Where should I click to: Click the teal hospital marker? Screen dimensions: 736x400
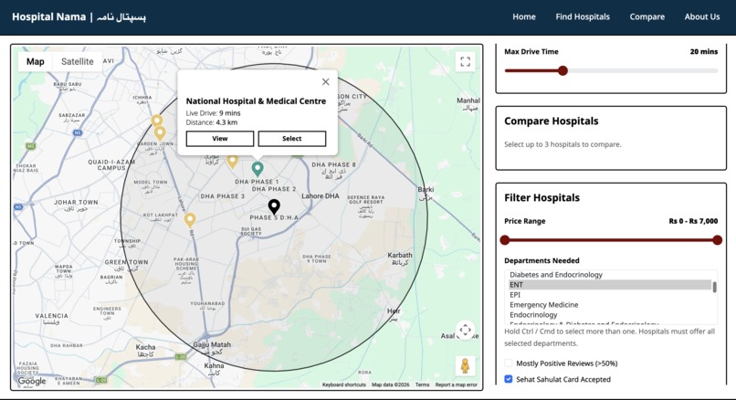click(x=258, y=169)
